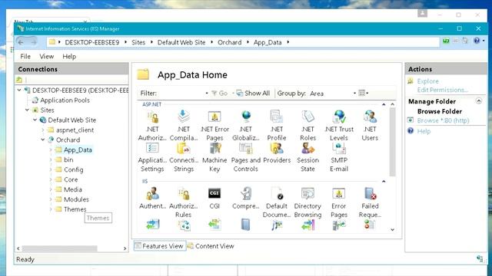The height and width of the screenshot is (276, 492).
Task: Collapse the DESKTOP-EEBSEE9 server node
Action: pos(19,90)
